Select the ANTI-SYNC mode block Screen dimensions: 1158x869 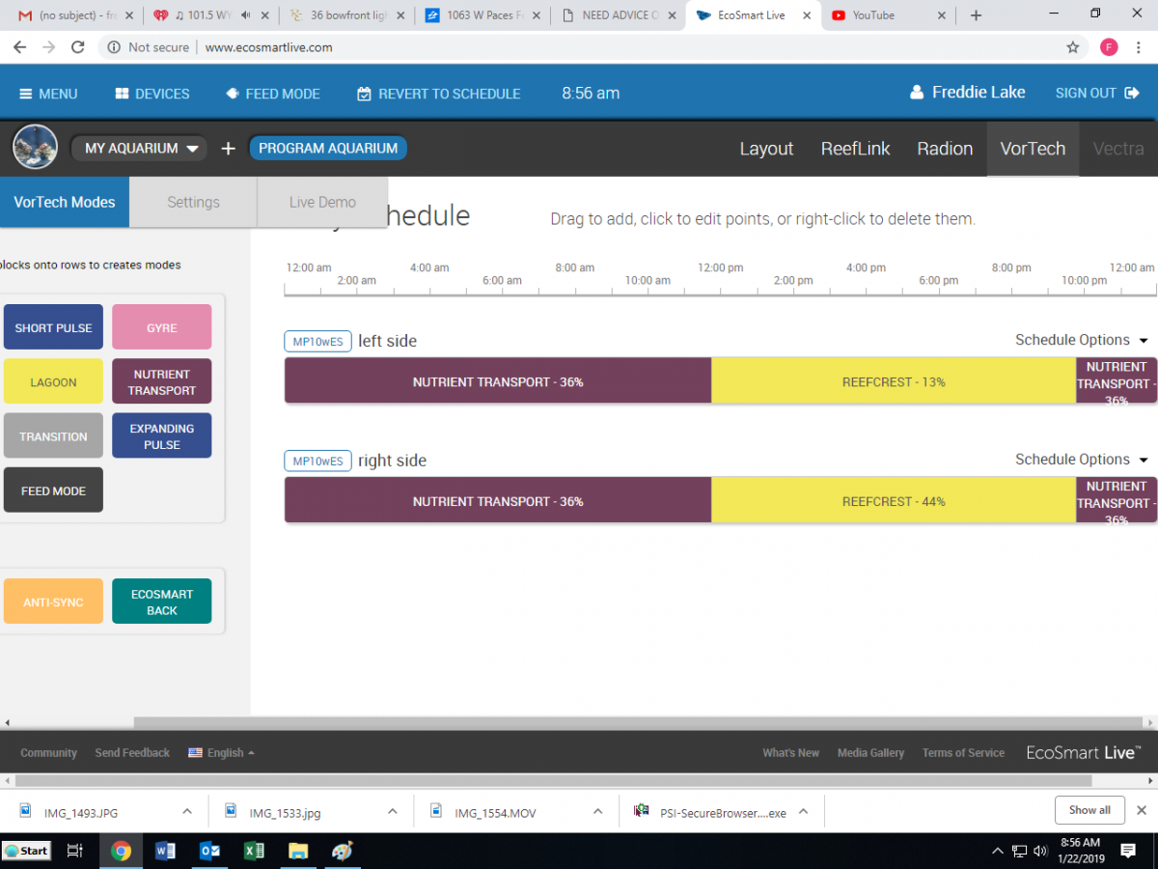[x=53, y=602]
